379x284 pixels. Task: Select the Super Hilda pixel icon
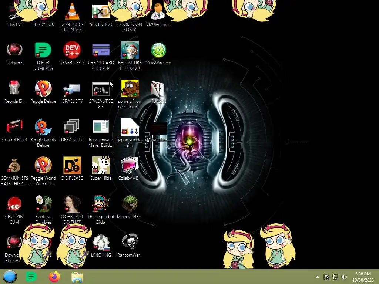tap(101, 169)
